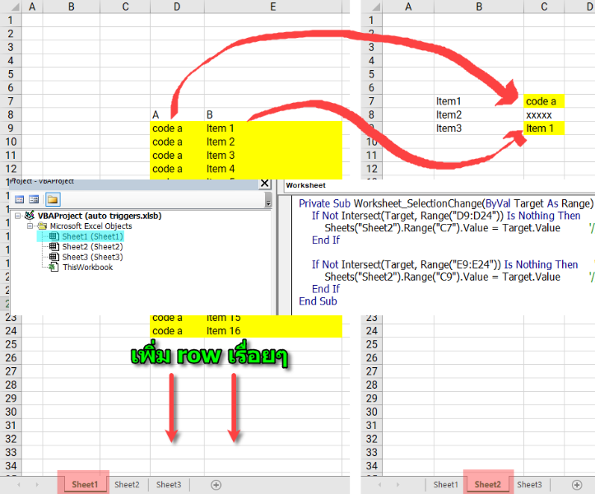Open Sheet3 (Sheet3) in project tree

[91, 257]
